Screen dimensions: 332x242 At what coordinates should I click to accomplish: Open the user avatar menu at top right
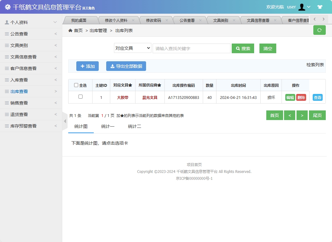(301, 7)
